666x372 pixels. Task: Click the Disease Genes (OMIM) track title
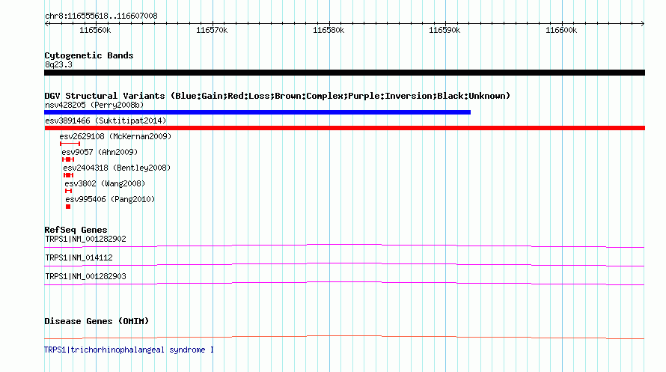[x=97, y=321]
